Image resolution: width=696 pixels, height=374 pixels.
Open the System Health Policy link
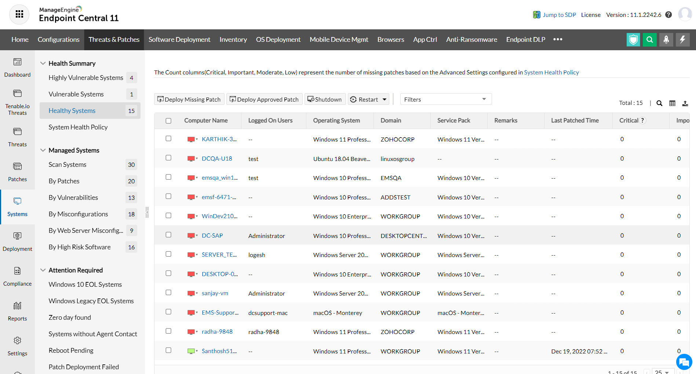pos(551,73)
